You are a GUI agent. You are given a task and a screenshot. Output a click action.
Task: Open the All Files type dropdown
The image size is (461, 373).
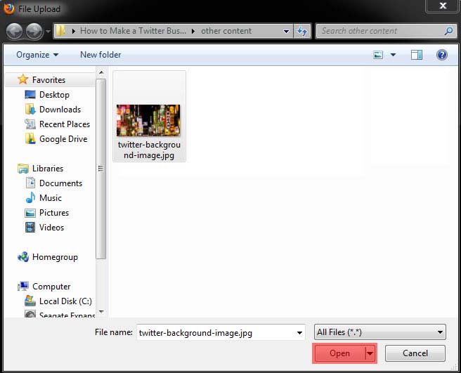(x=379, y=332)
